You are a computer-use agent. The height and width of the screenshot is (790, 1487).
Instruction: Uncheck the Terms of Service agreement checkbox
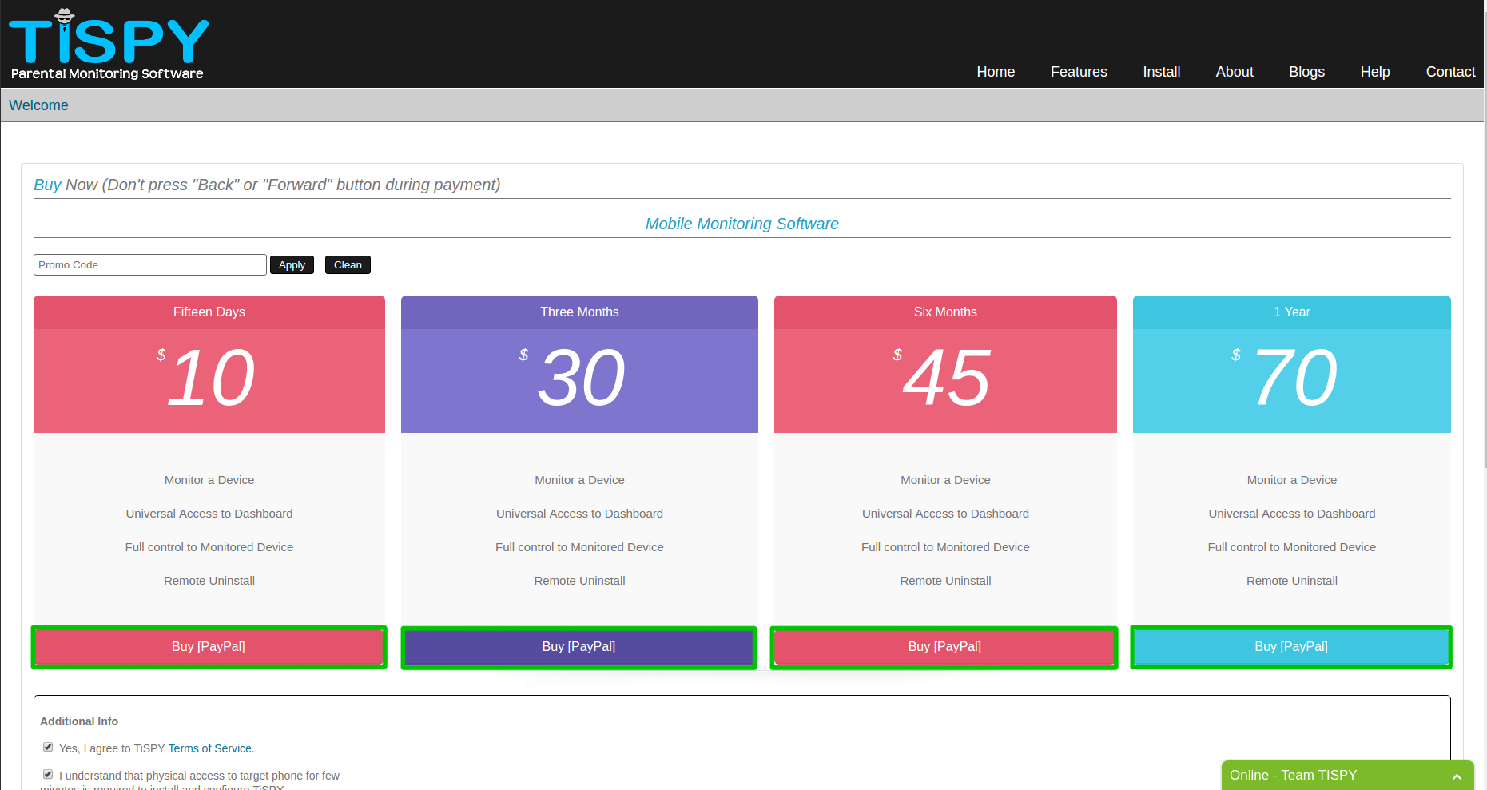click(48, 748)
